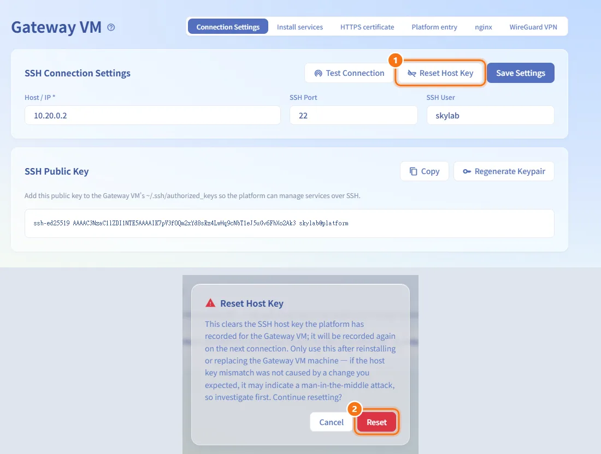This screenshot has width=601, height=454.
Task: Click the SSH Connection Settings heading
Action: [78, 73]
